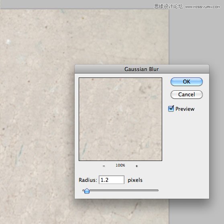The width and height of the screenshot is (224, 224).
Task: Click the 100% zoom level text
Action: point(120,165)
